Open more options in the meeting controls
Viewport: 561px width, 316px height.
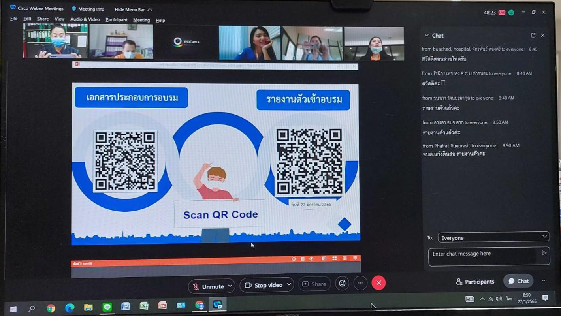(x=360, y=283)
